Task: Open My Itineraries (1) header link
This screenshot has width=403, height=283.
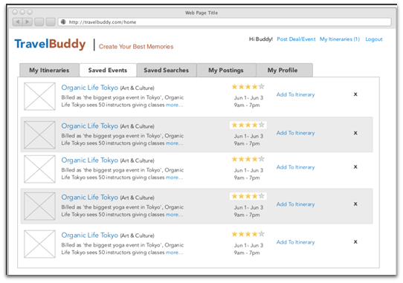Action: [x=340, y=39]
